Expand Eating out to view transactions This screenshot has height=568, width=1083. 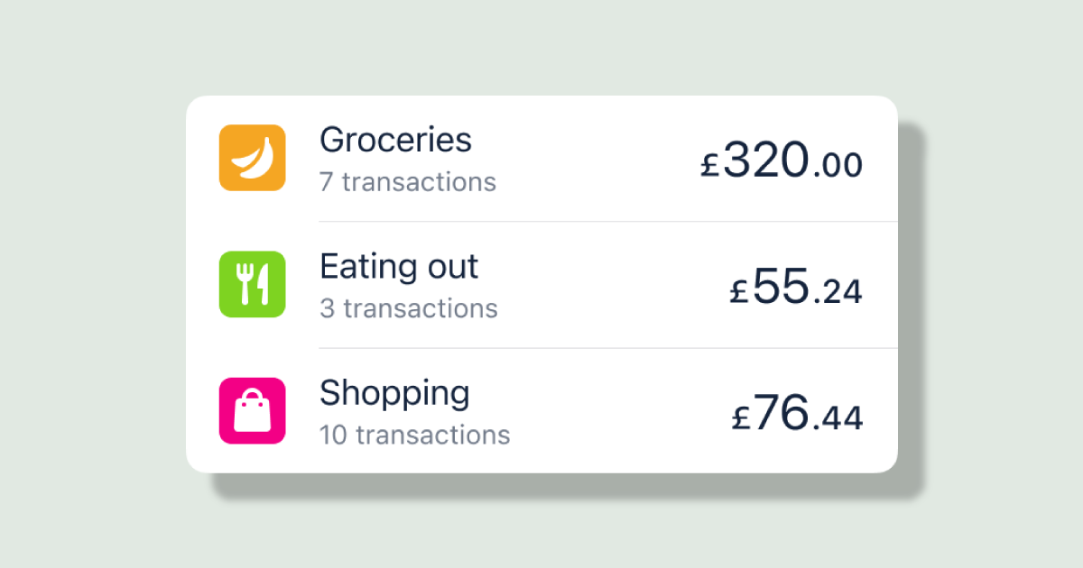point(541,284)
